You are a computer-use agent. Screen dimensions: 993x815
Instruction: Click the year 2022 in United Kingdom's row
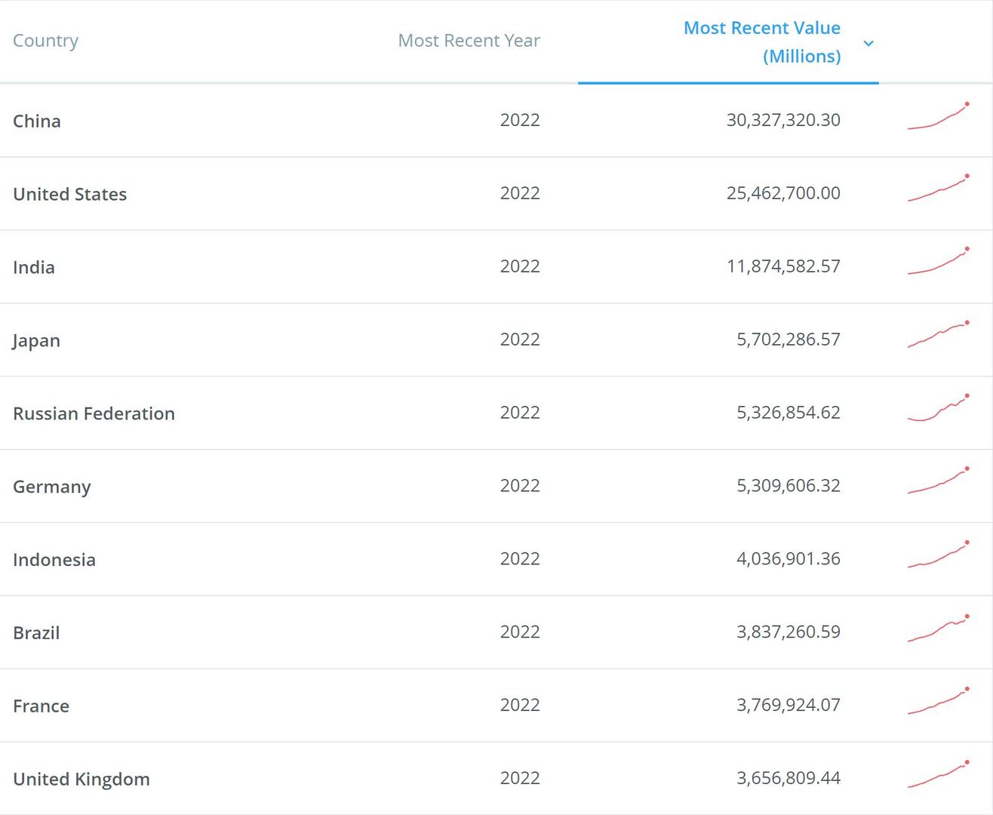[520, 778]
